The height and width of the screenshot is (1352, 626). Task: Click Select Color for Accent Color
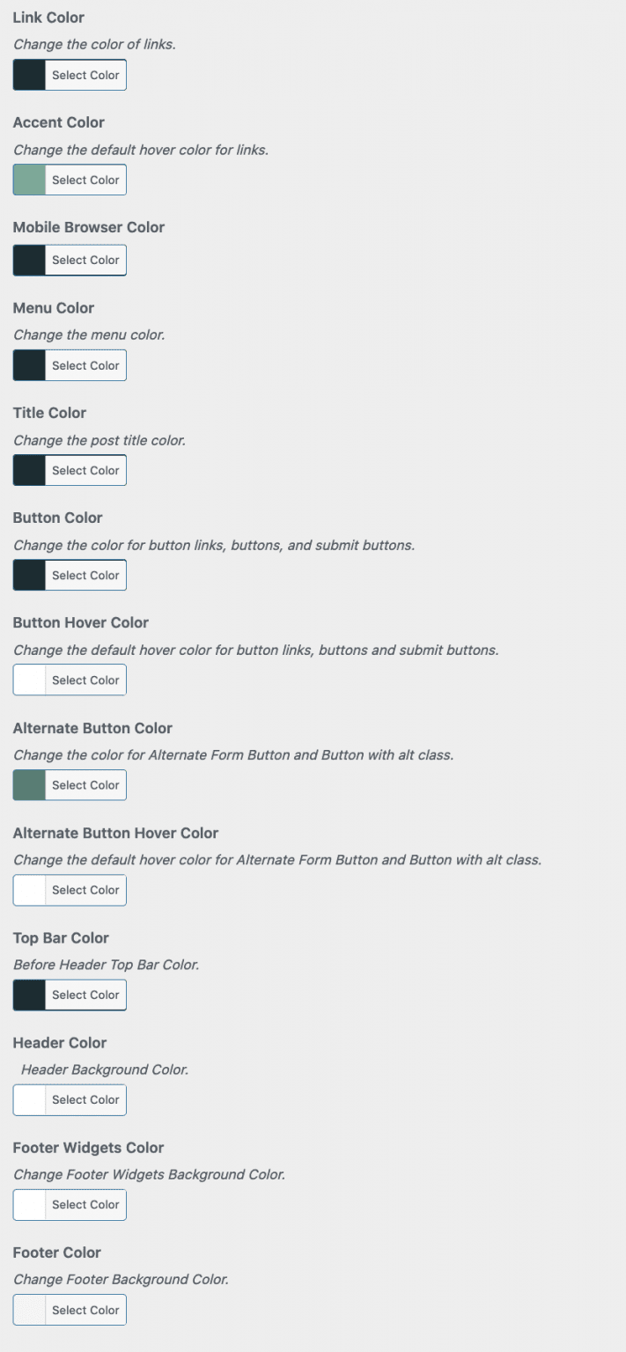tap(85, 179)
